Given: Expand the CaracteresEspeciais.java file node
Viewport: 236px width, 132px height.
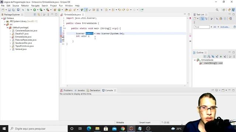Looking at the screenshot, I should [x=10, y=31].
